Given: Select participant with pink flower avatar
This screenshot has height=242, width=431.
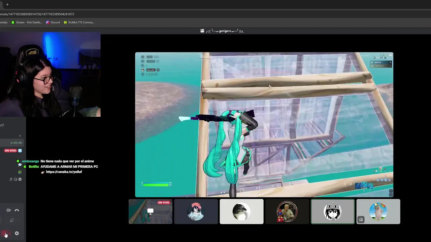Looking at the screenshot, I should pos(196,211).
